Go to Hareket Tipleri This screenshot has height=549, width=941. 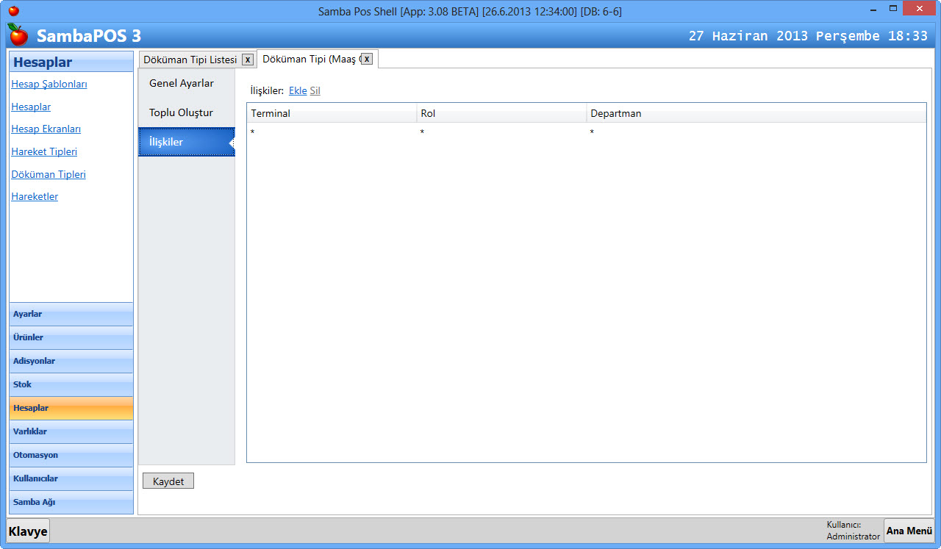click(44, 151)
